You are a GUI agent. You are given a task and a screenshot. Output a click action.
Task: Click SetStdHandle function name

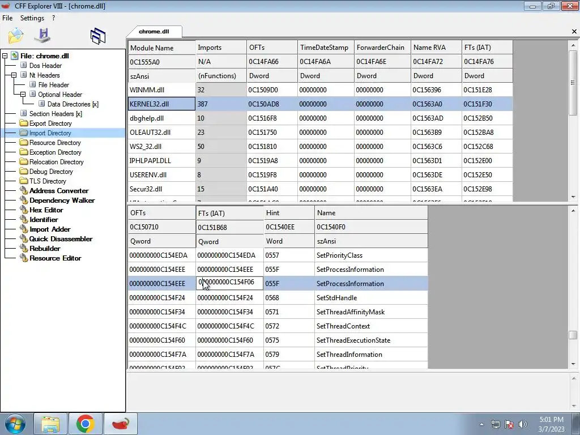336,298
